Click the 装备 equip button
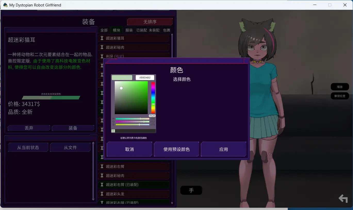This screenshot has width=353, height=210. (x=73, y=128)
